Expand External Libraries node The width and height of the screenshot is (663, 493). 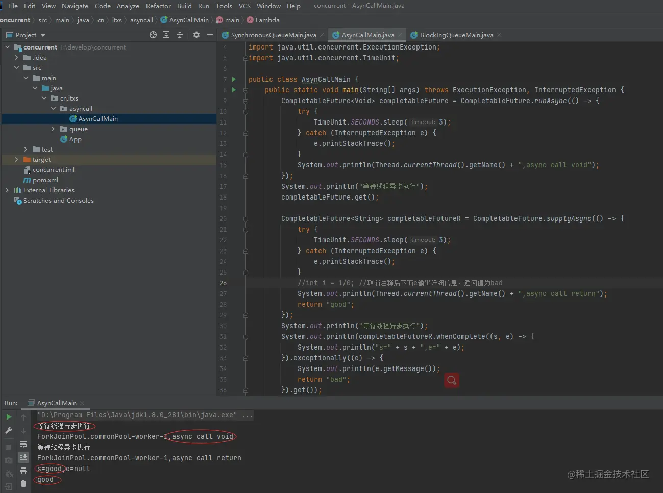(x=7, y=190)
